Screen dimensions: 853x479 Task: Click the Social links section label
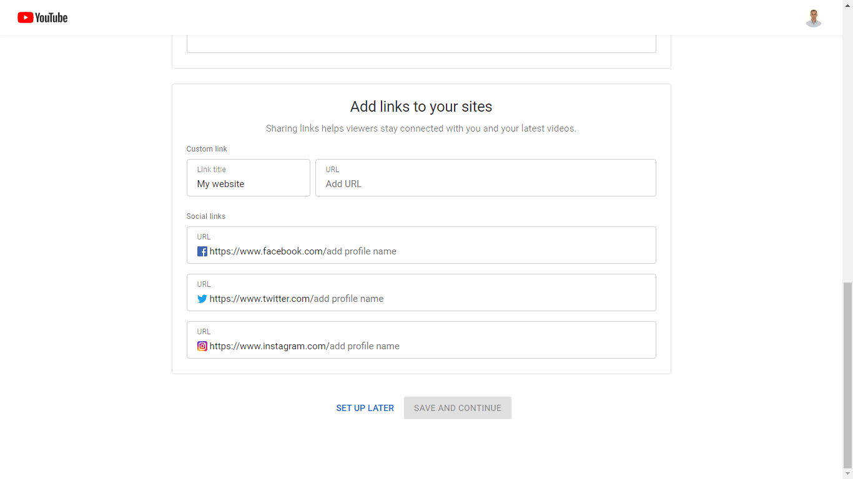pos(206,216)
